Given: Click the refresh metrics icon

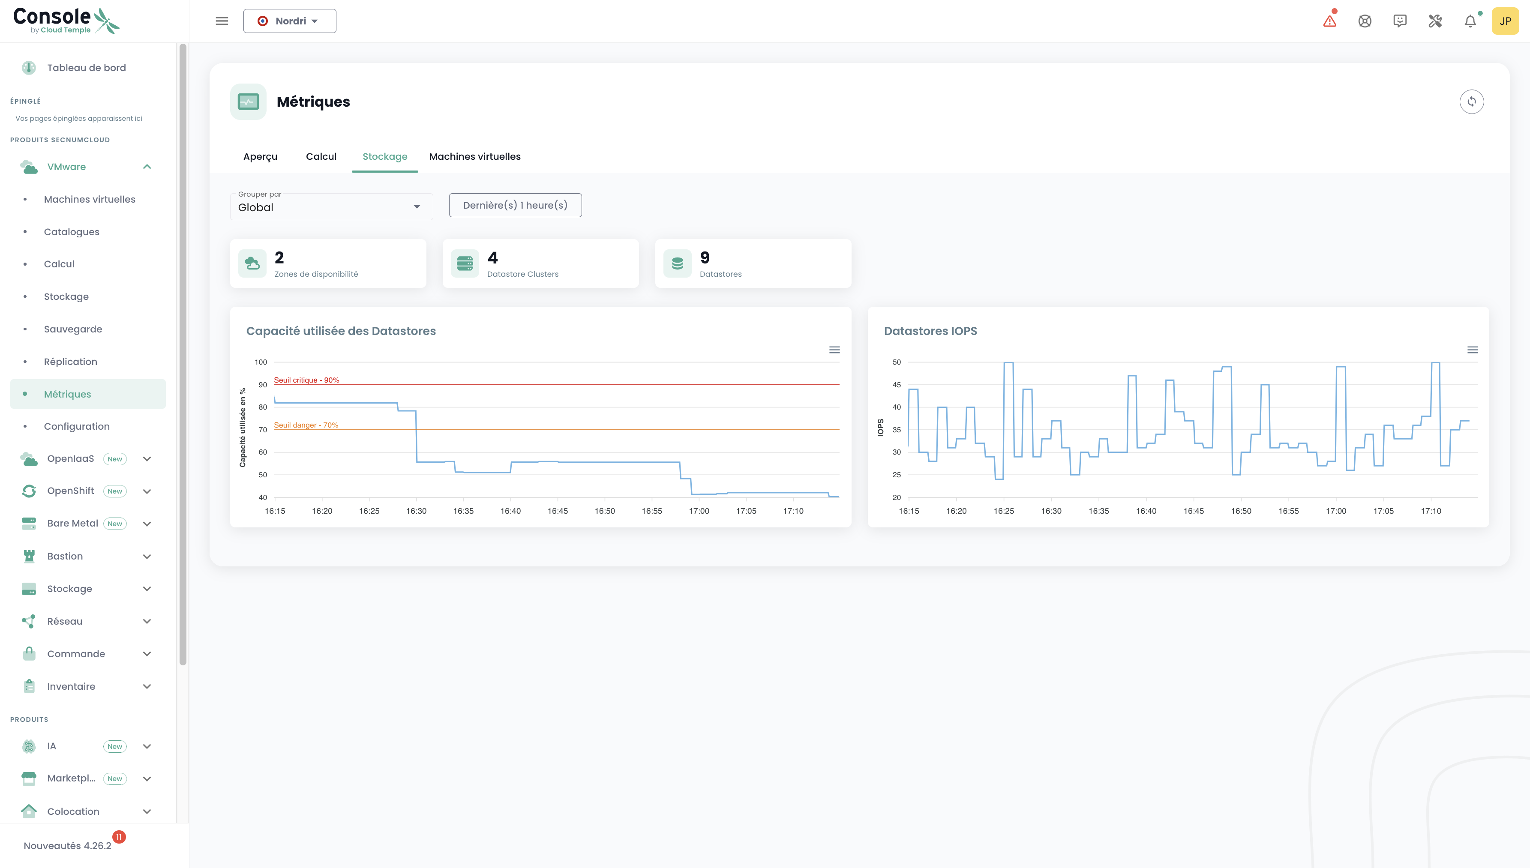Looking at the screenshot, I should [x=1471, y=102].
